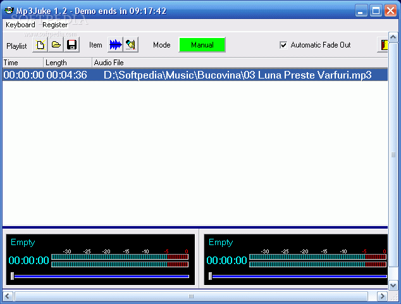401x304 pixels.
Task: Click the left player Empty label
Action: click(x=23, y=242)
